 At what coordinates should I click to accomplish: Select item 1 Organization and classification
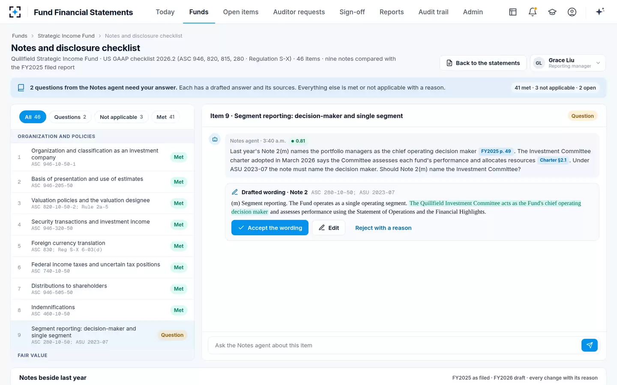tap(102, 157)
